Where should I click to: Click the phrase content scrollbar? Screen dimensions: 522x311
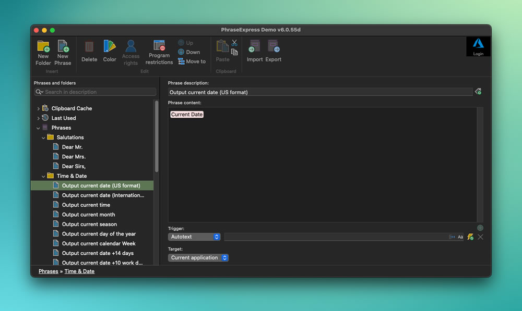[480, 165]
